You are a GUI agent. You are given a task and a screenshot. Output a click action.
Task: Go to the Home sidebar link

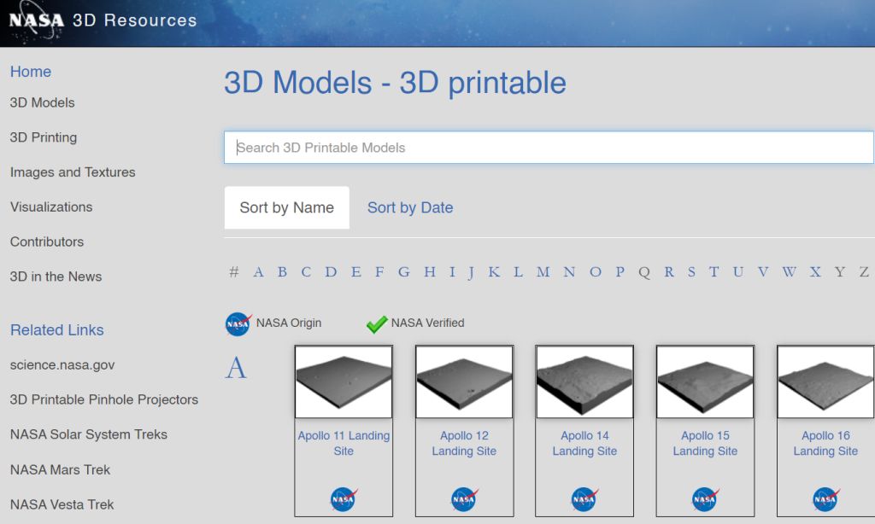coord(31,72)
